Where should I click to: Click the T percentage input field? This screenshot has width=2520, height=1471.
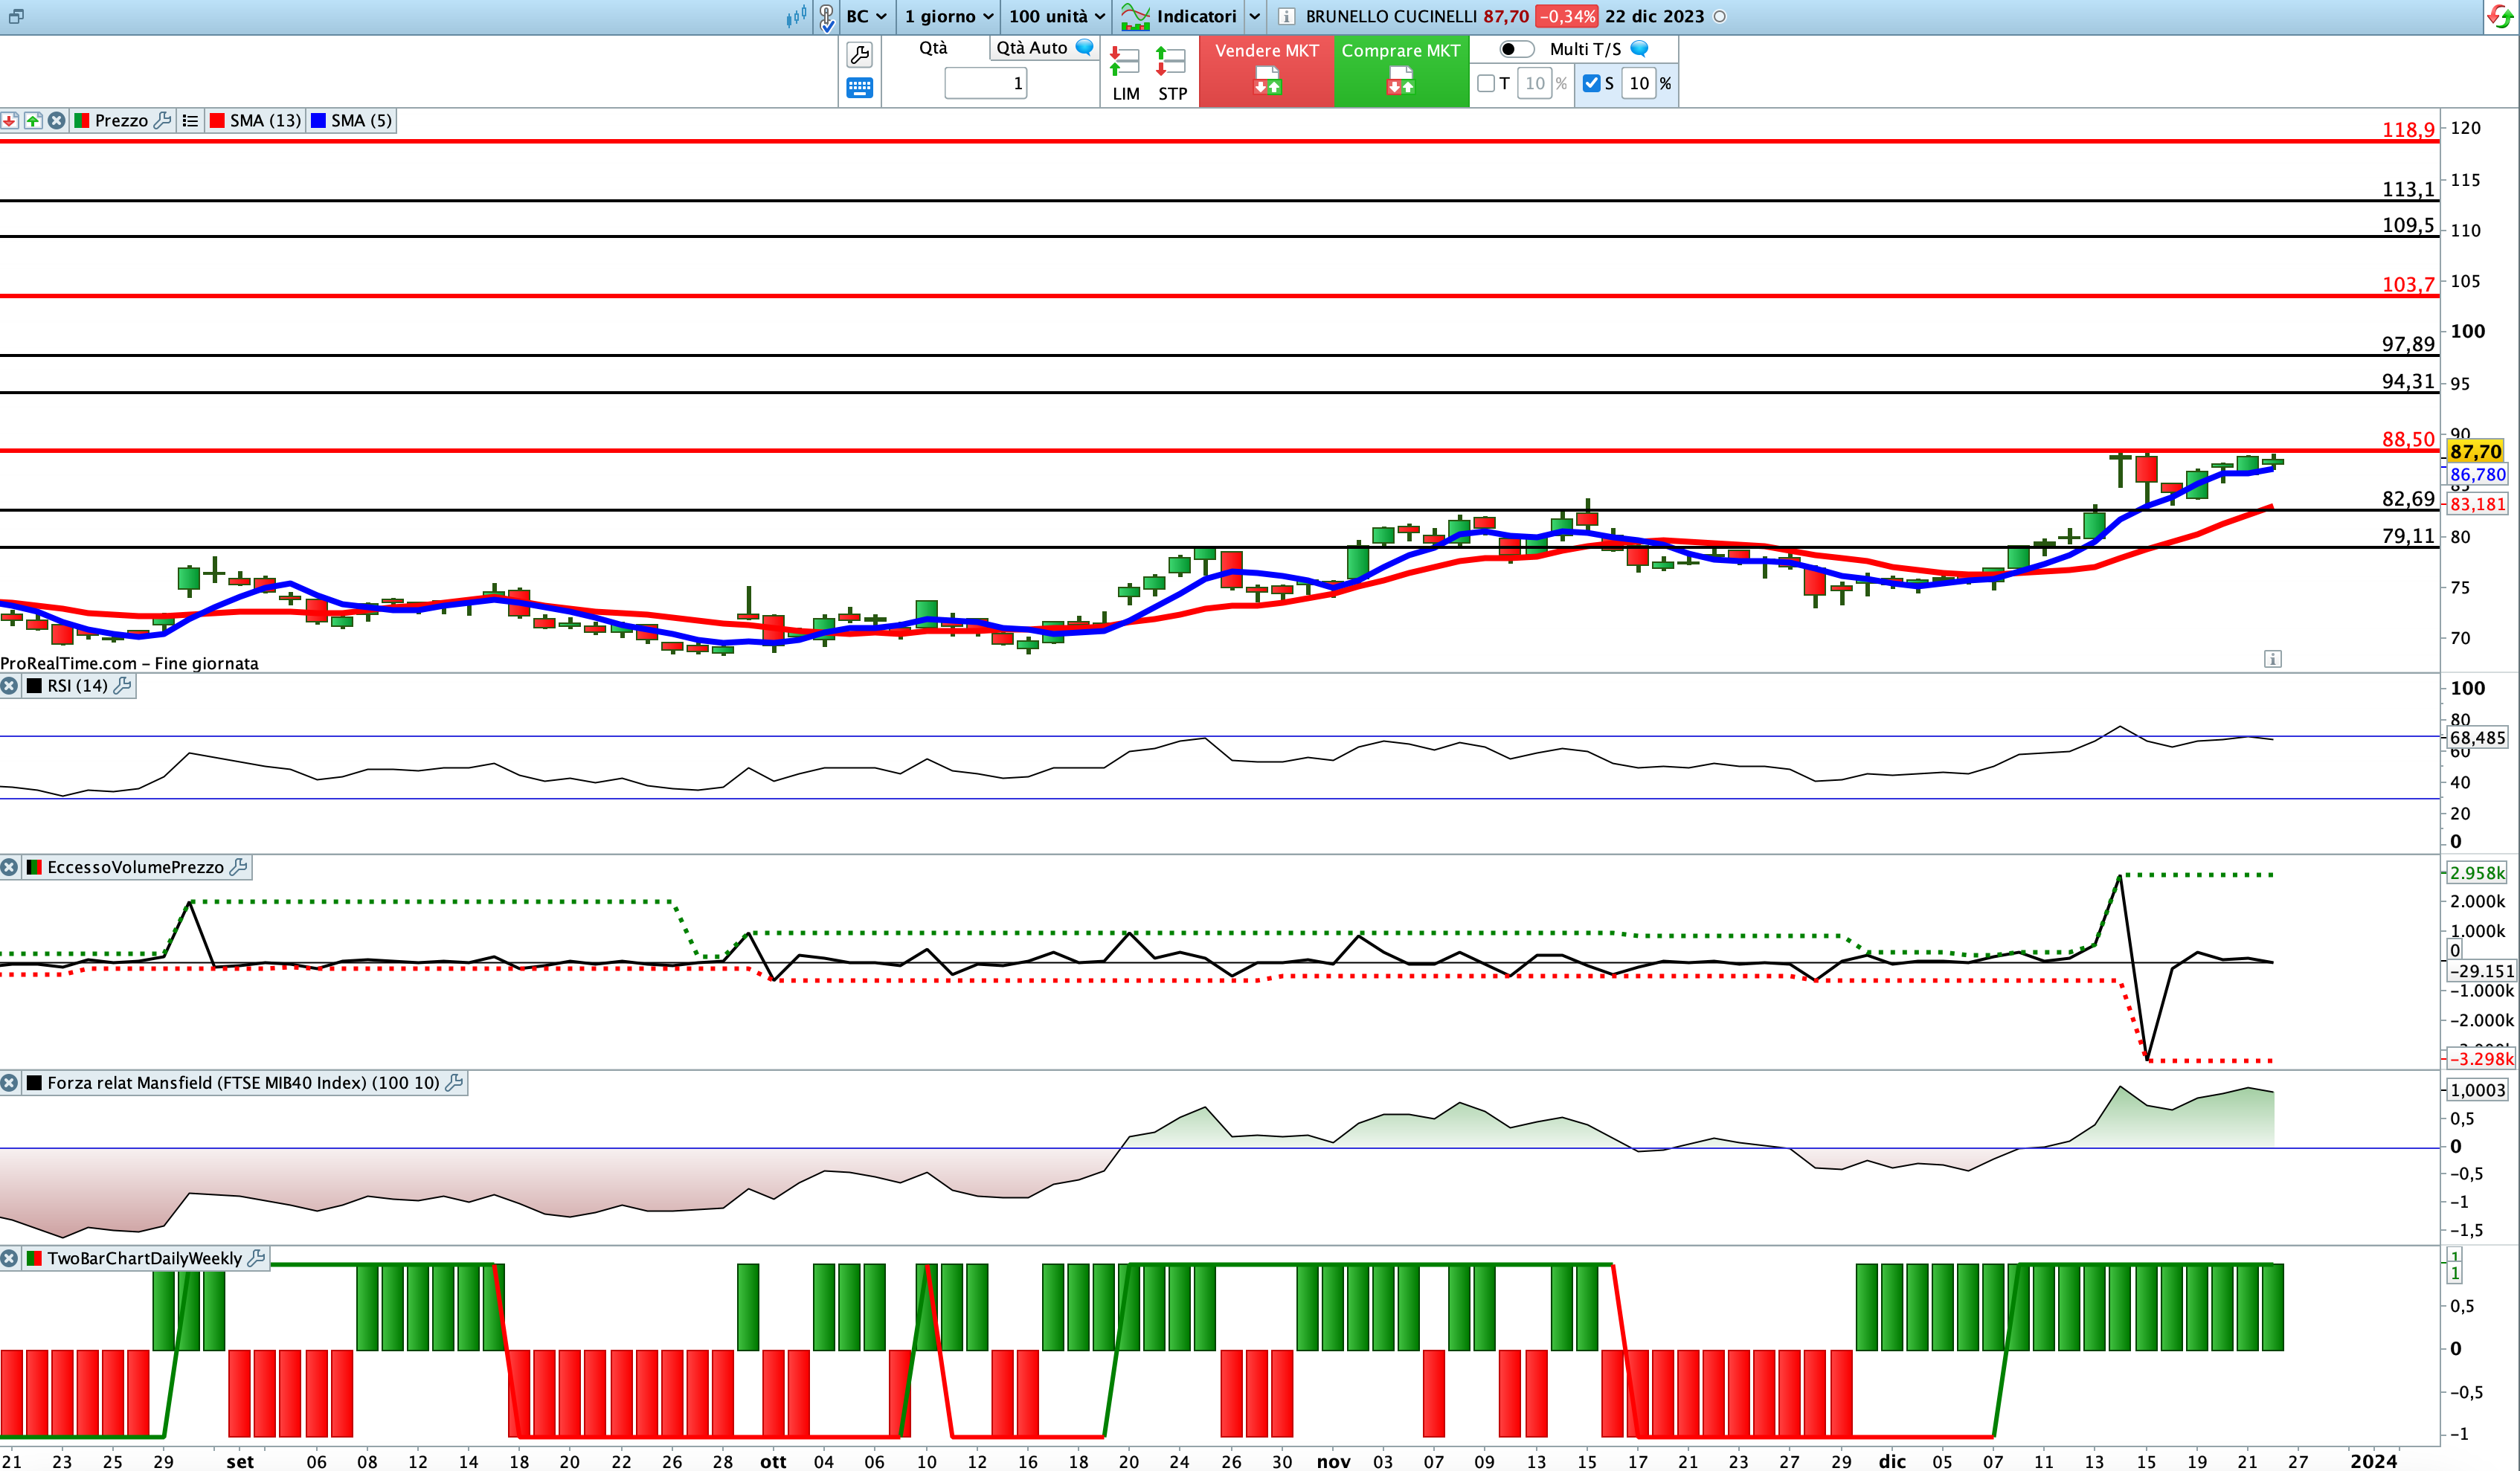(1534, 83)
